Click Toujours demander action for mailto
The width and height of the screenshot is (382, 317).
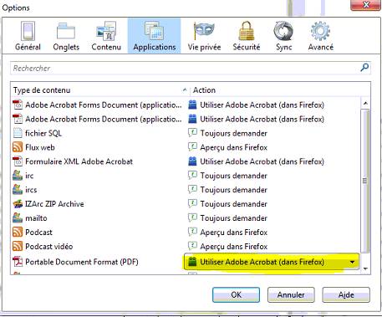tap(233, 218)
